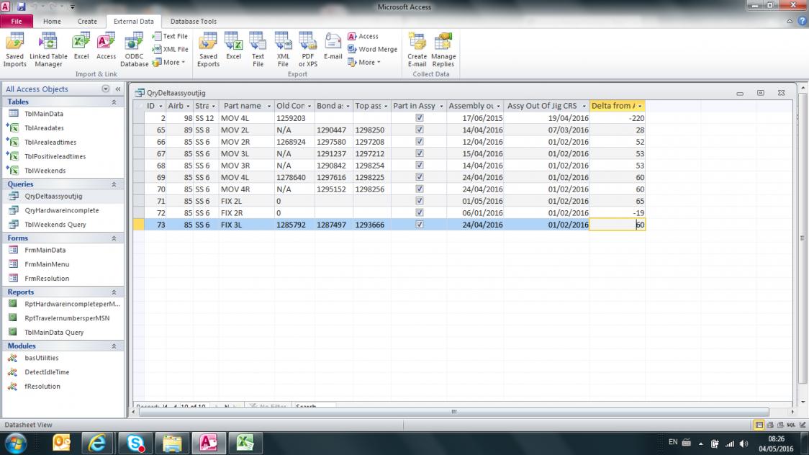Expand the More dropdown in Export group
809x455 pixels.
(368, 62)
